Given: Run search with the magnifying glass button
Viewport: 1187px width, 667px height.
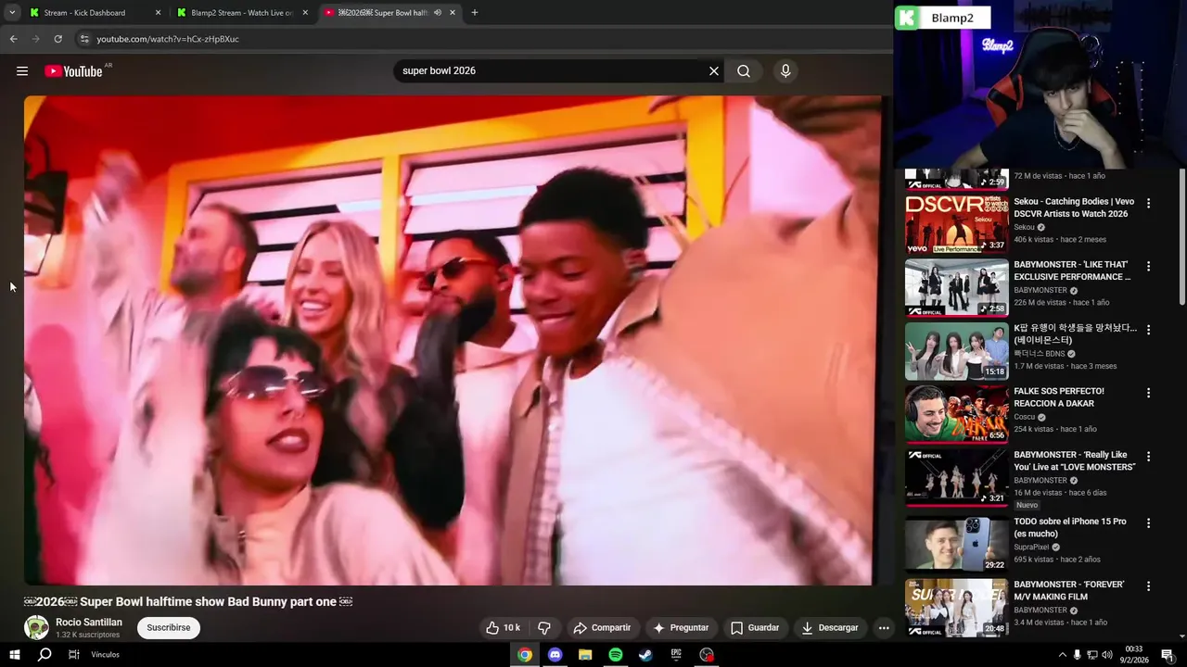Looking at the screenshot, I should [744, 71].
